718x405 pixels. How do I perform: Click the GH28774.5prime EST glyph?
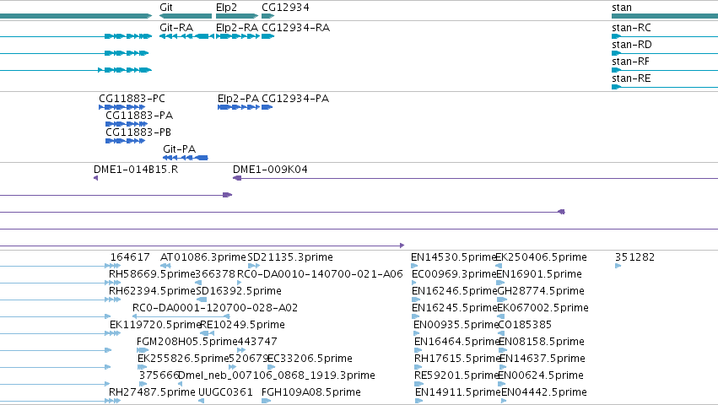[x=502, y=300]
